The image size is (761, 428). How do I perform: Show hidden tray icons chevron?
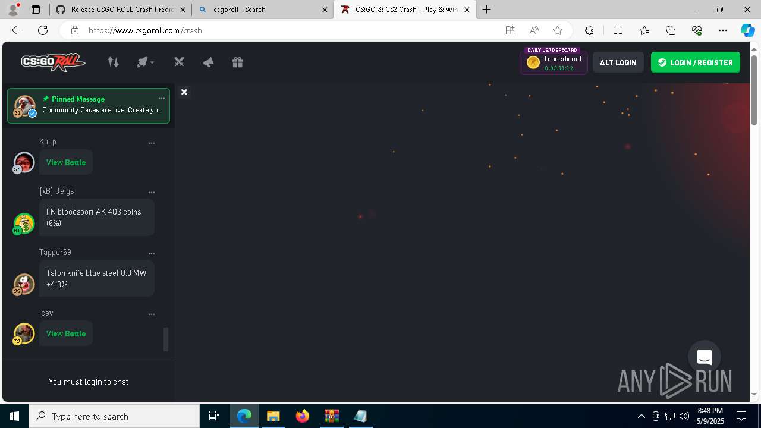pyautogui.click(x=641, y=416)
